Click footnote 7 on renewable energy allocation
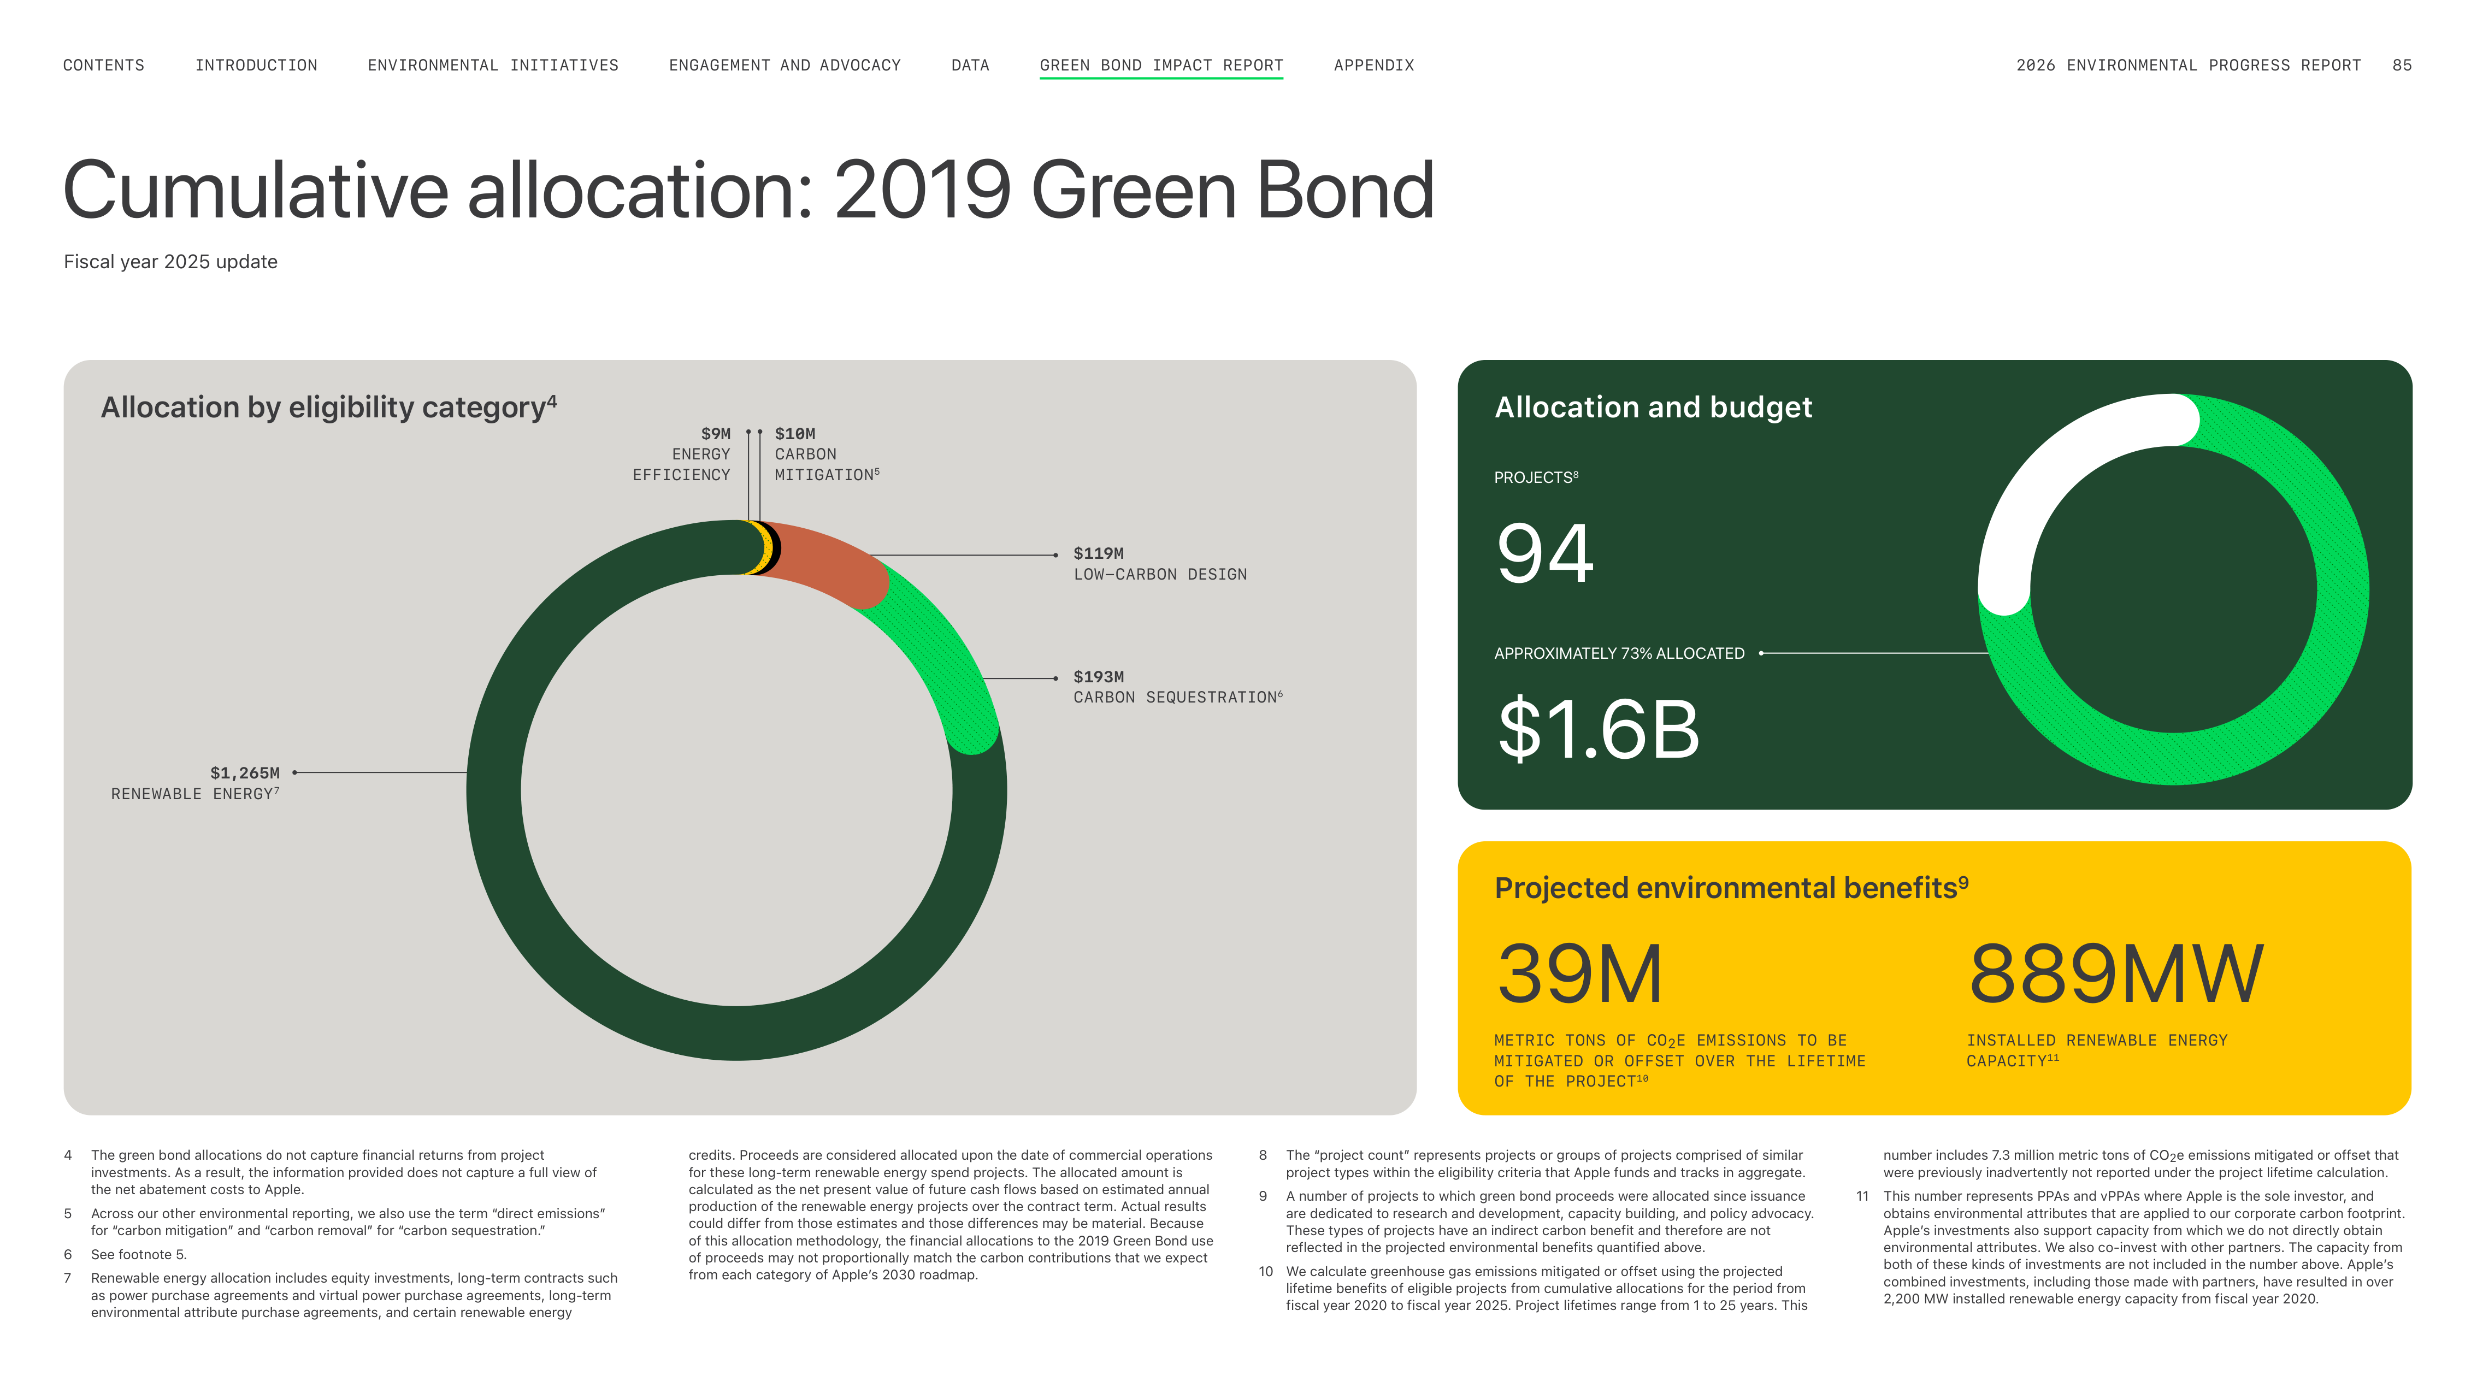 [x=341, y=1296]
